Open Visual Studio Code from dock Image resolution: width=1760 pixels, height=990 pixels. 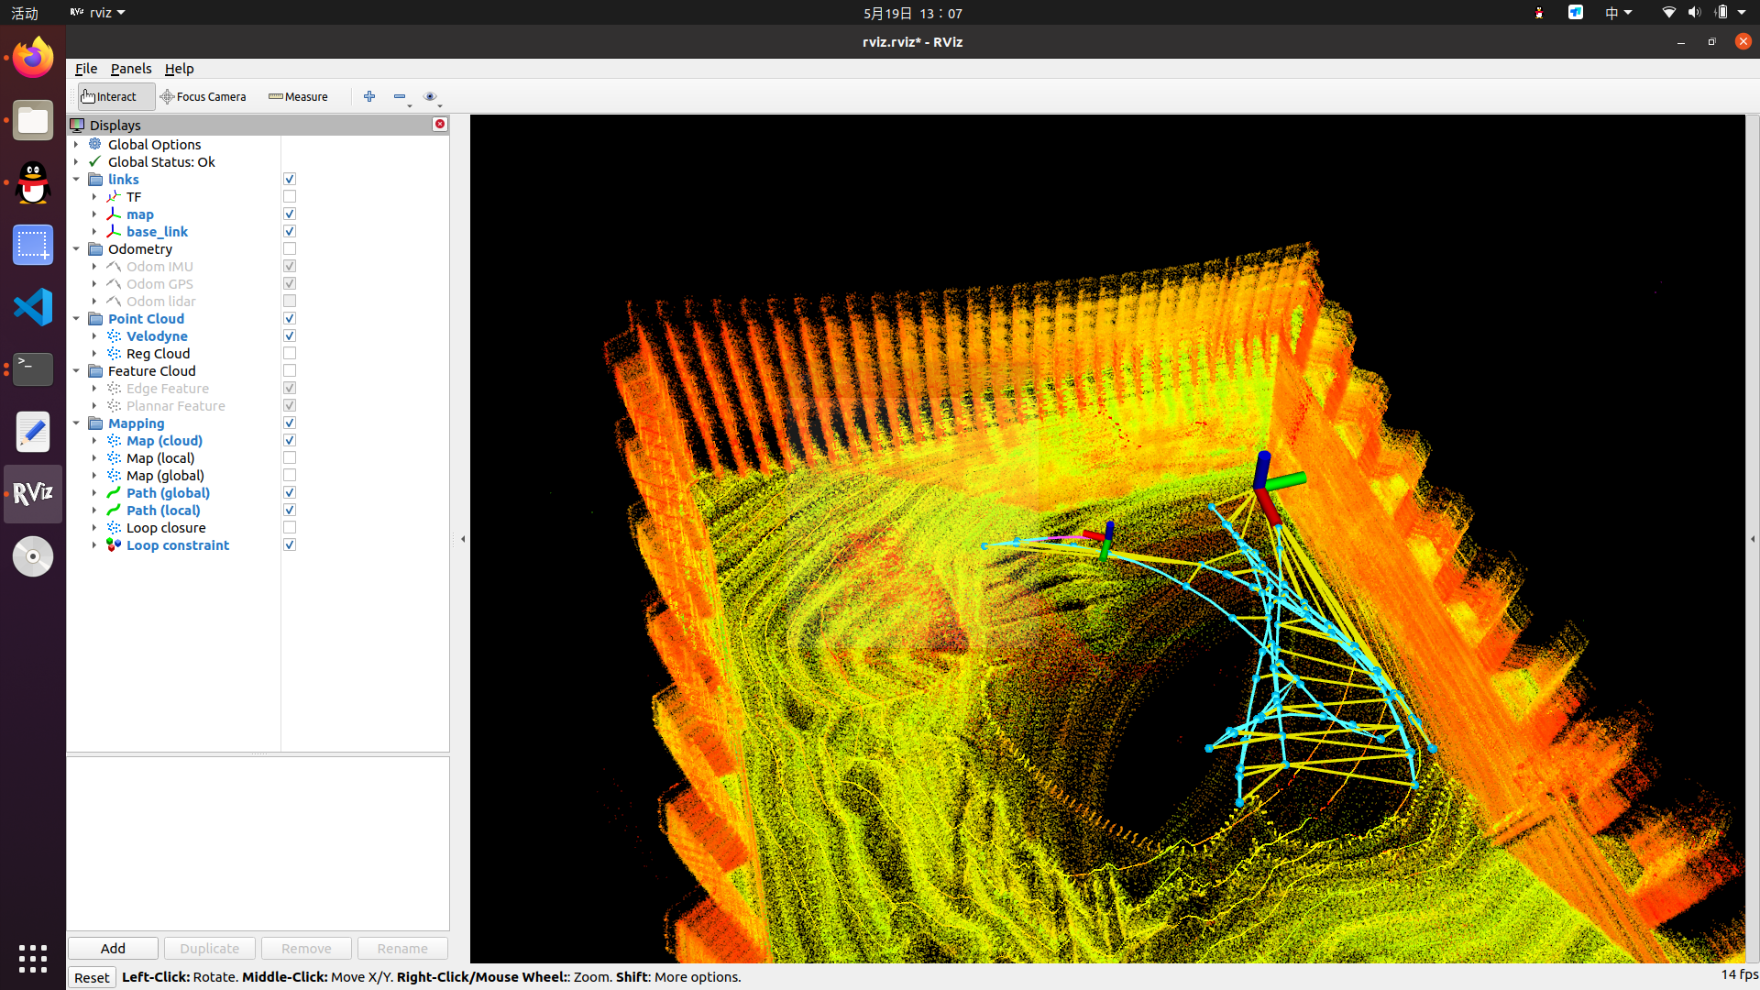33,307
